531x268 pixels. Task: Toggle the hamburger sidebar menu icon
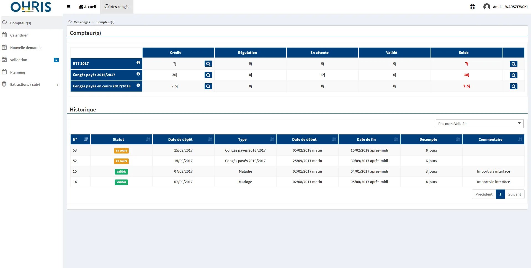(x=69, y=7)
